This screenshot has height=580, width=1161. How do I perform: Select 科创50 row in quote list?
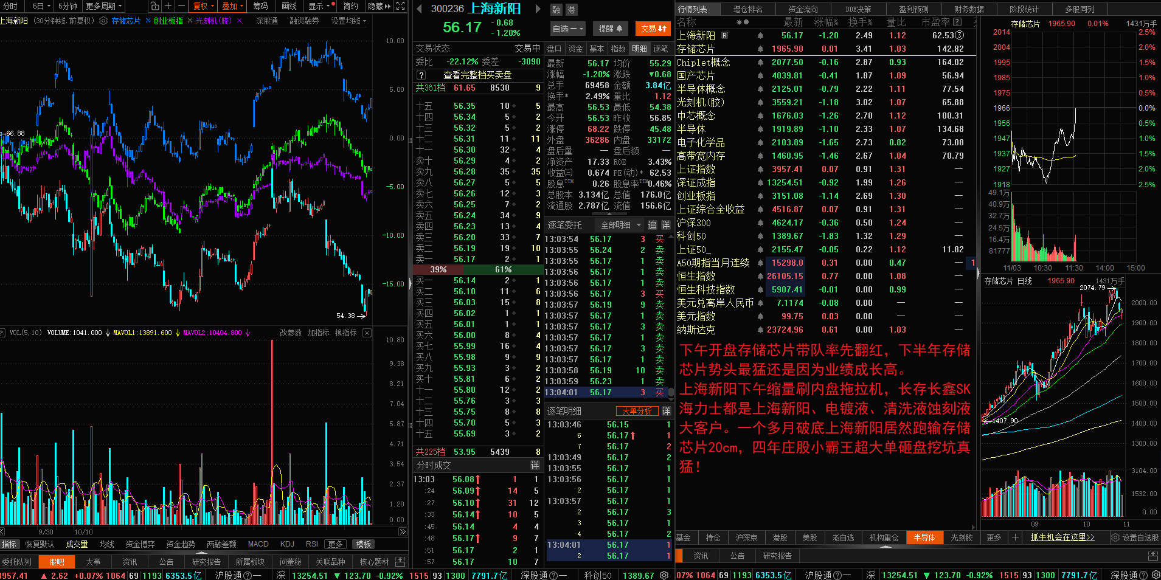coord(825,236)
